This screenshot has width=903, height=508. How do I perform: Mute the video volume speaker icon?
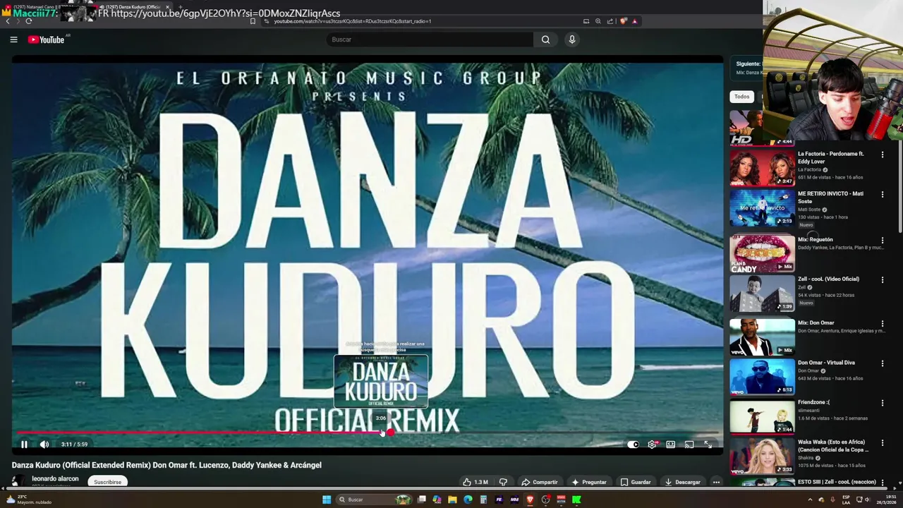(x=44, y=445)
